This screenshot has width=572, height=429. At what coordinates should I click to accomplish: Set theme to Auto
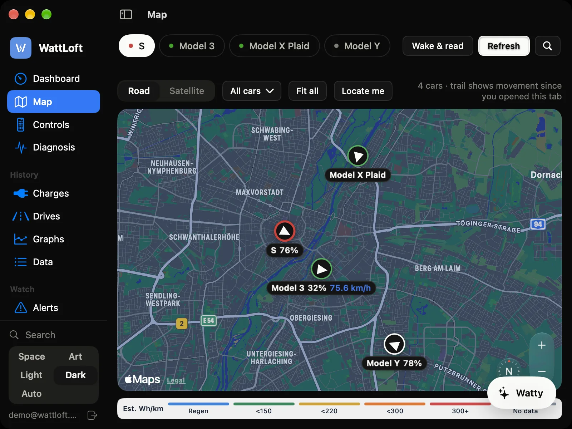pyautogui.click(x=31, y=394)
